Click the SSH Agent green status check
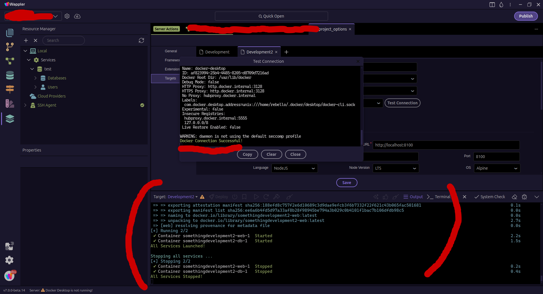This screenshot has width=543, height=294. [142, 105]
